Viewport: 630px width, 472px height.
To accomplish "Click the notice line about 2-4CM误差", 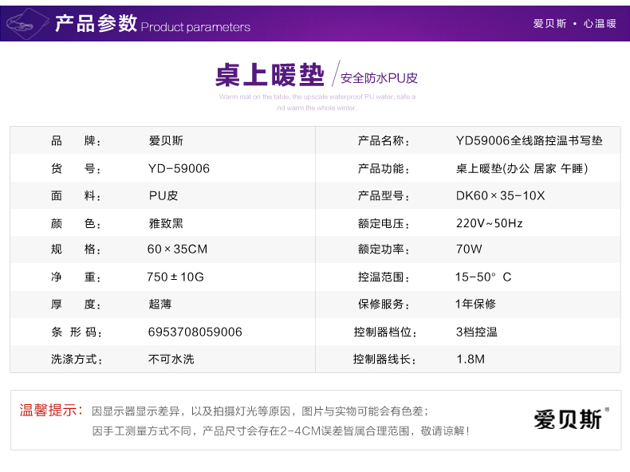I will coord(281,431).
